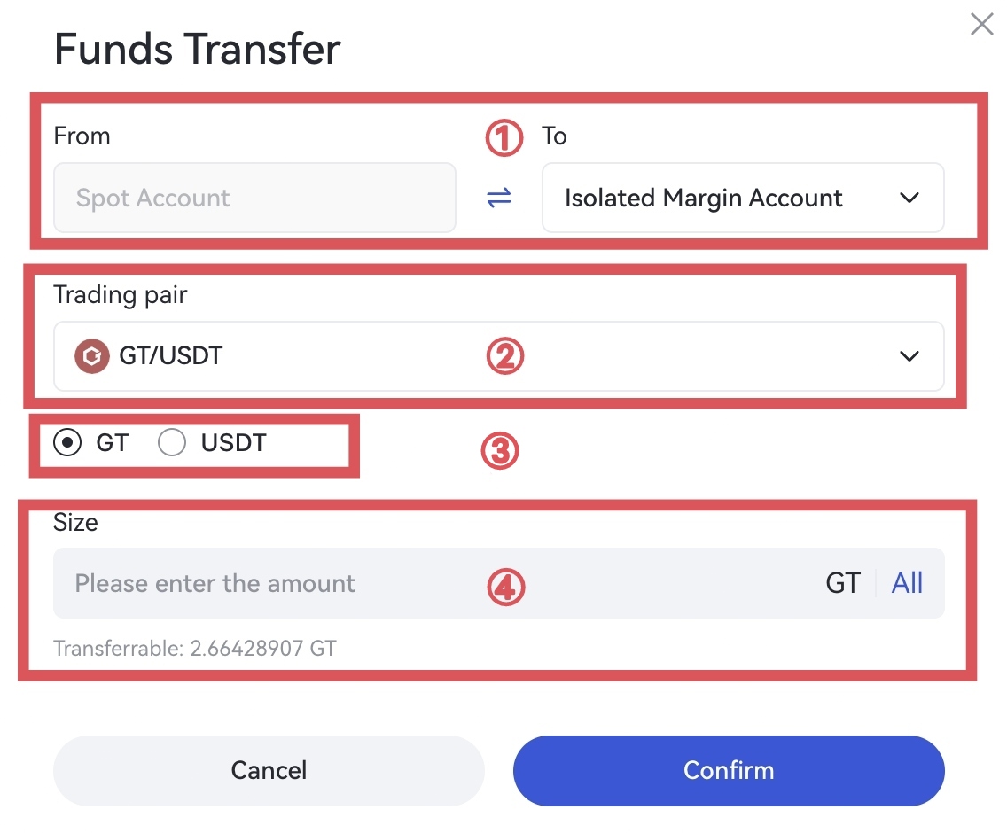1007x833 pixels.
Task: Expand the GT/USDT trading pair selector
Action: (x=909, y=356)
